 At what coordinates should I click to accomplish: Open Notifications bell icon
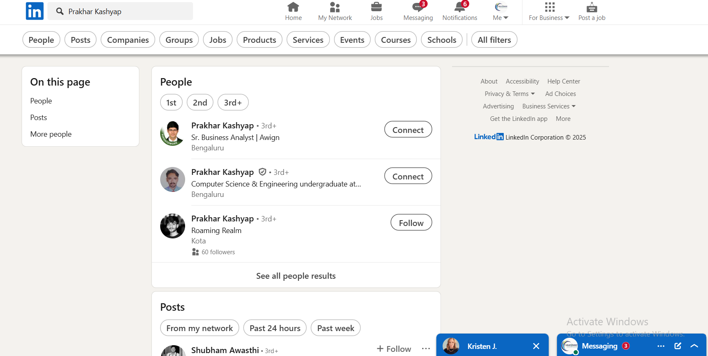[460, 7]
